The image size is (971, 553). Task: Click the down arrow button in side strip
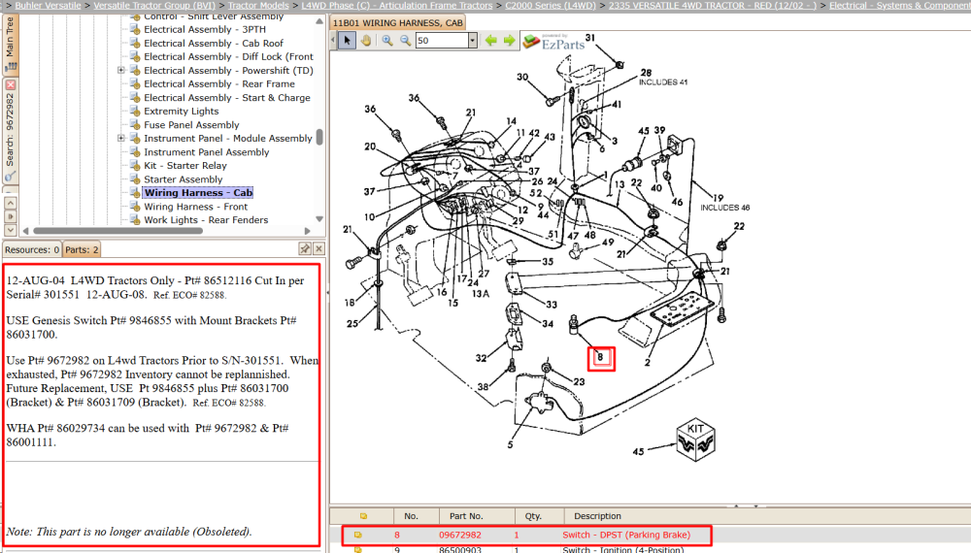tap(11, 230)
